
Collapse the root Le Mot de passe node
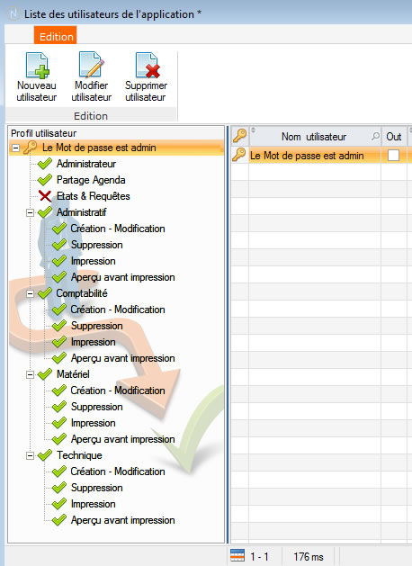(15, 148)
